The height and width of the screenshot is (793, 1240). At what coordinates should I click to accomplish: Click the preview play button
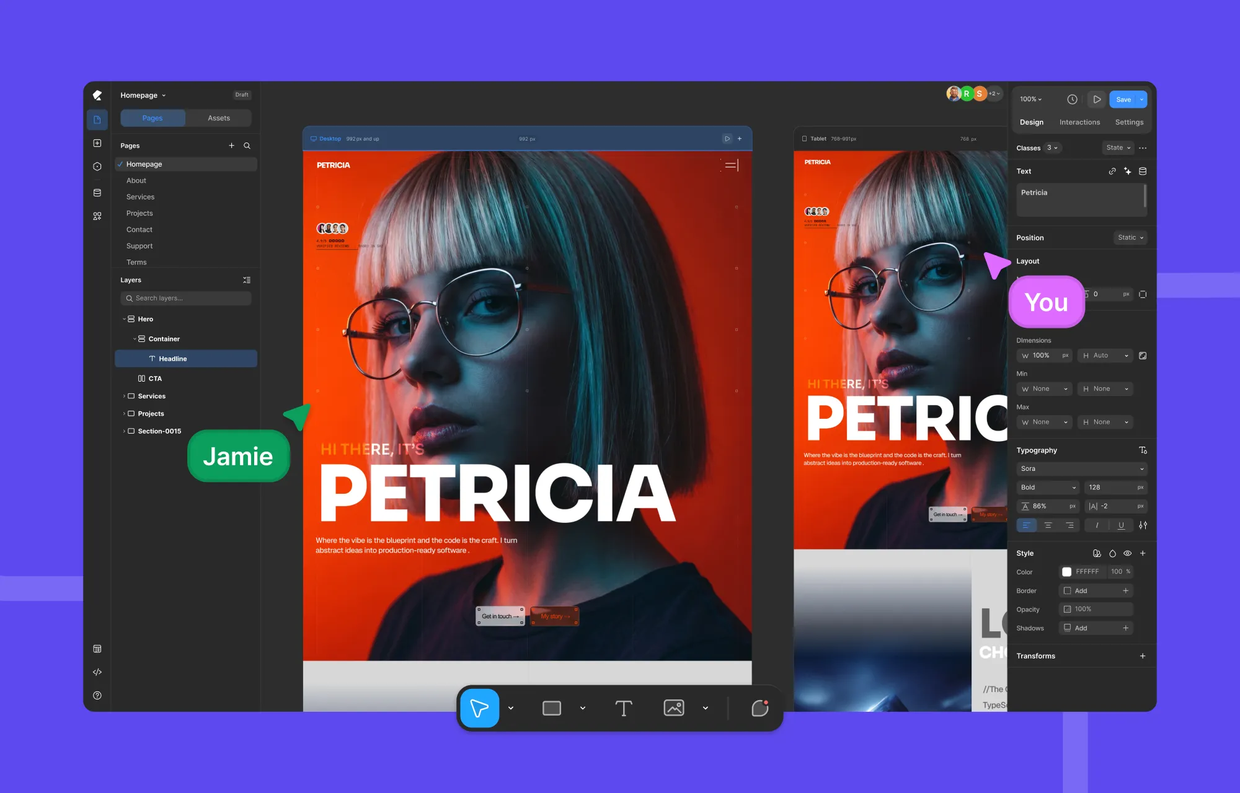point(1097,99)
